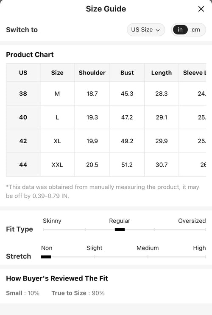
Task: Select the US column header
Action: tap(23, 73)
